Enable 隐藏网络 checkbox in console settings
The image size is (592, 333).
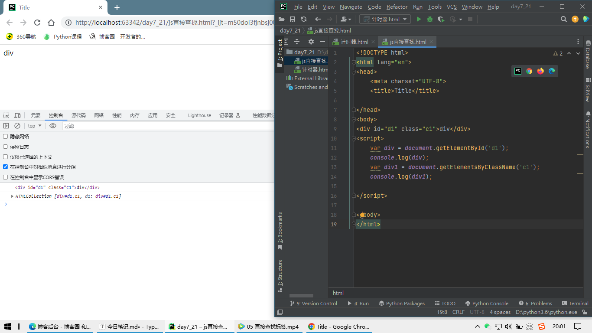pos(6,137)
